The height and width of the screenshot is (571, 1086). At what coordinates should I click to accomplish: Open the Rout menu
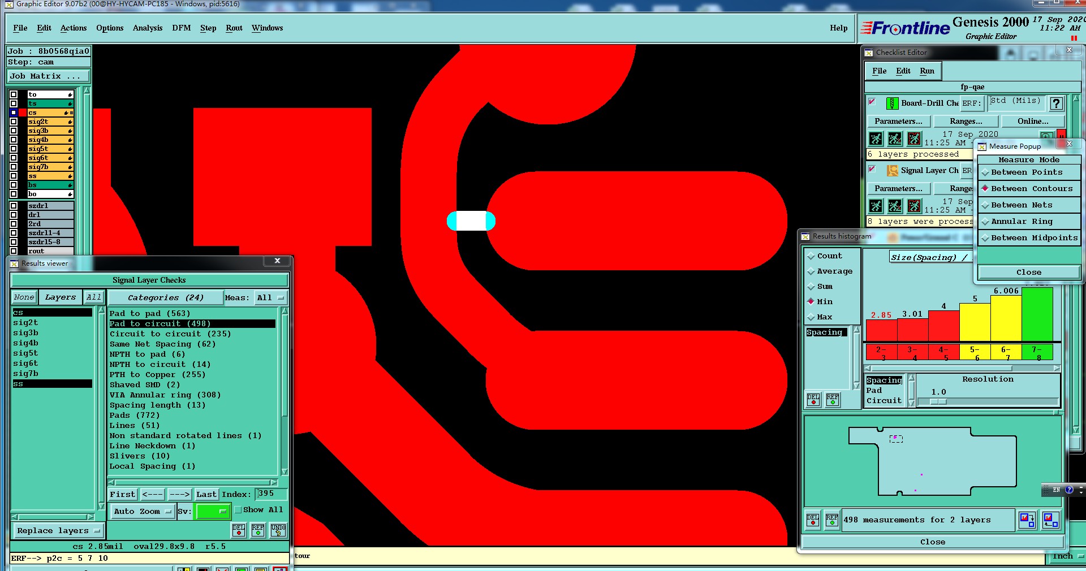pyautogui.click(x=234, y=28)
